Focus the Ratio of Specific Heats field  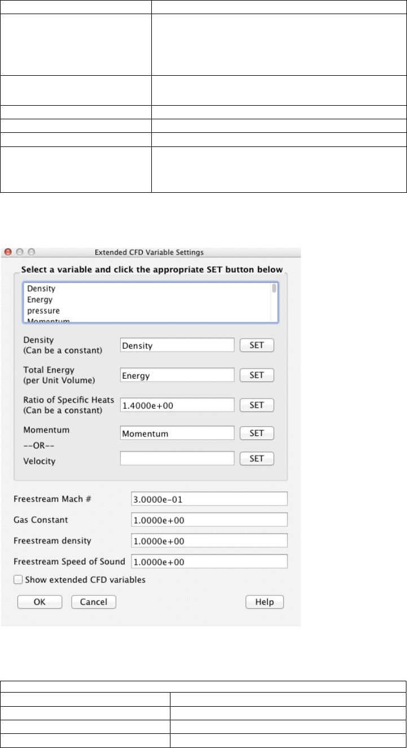177,405
